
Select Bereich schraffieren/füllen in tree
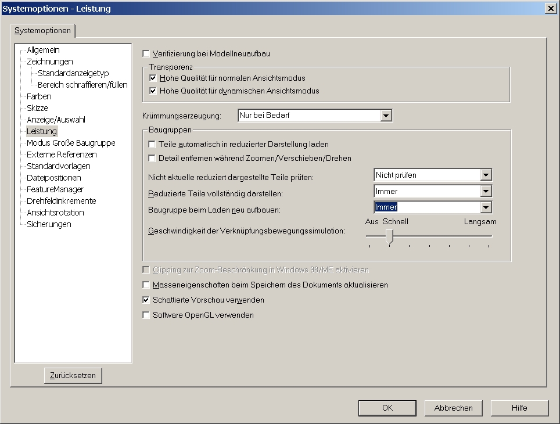pos(82,85)
